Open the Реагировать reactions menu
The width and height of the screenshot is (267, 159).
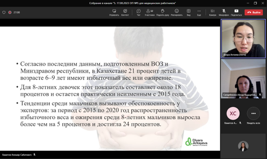[176, 12]
